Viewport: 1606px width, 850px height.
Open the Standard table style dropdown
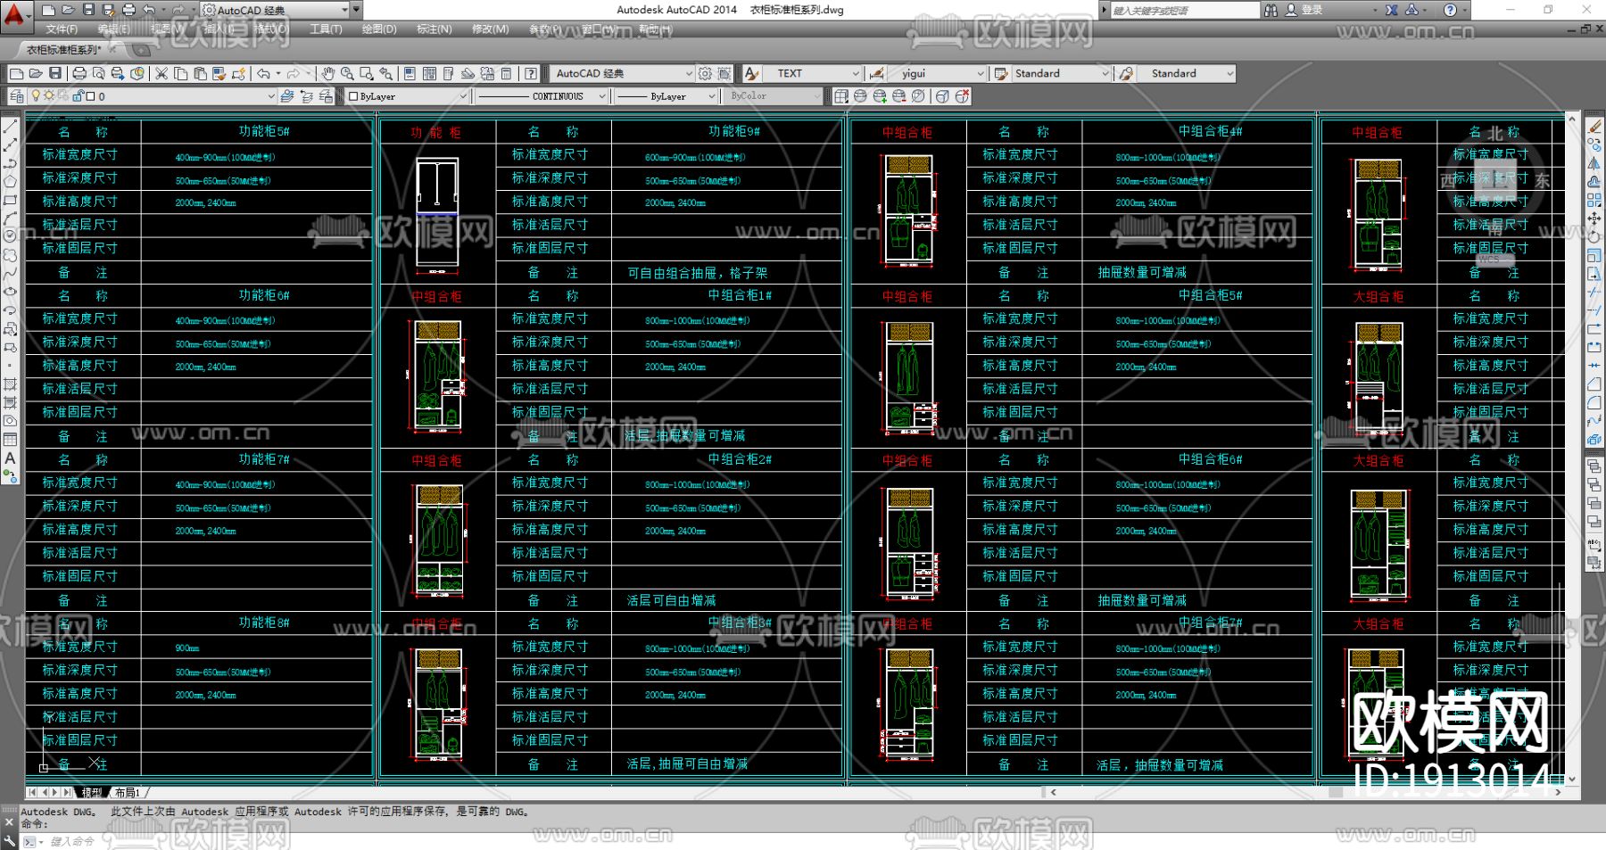click(x=1105, y=73)
